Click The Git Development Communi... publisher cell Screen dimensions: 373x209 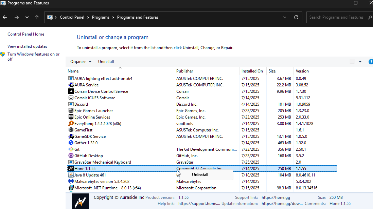(x=207, y=149)
